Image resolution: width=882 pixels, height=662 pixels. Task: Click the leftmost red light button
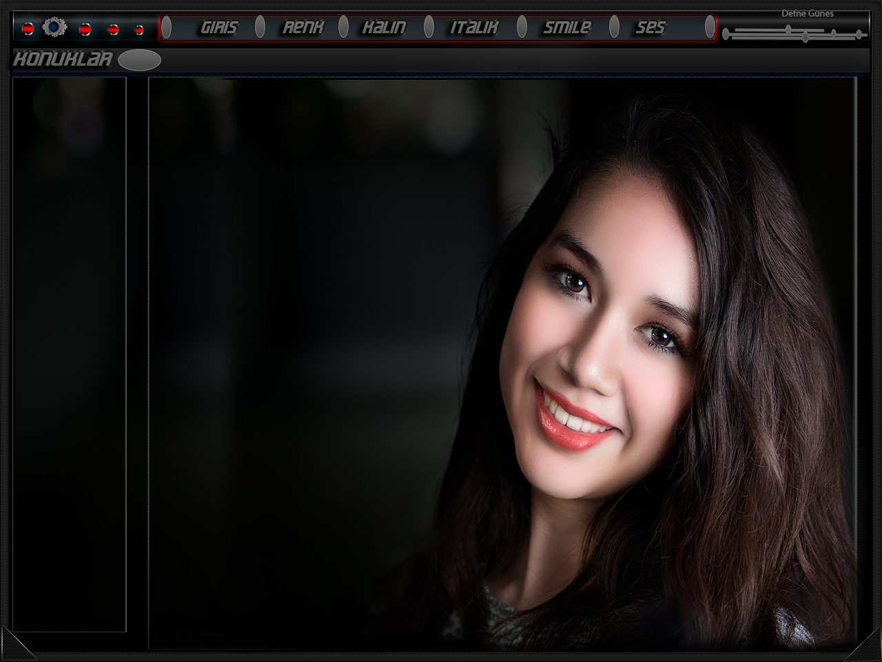(28, 29)
